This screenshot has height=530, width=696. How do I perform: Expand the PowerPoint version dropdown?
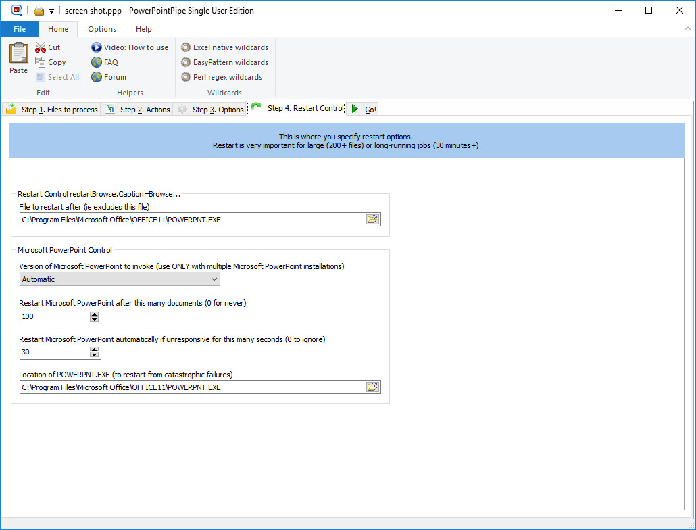[214, 279]
